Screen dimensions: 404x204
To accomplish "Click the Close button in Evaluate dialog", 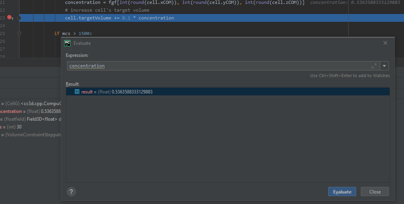I will pyautogui.click(x=375, y=192).
